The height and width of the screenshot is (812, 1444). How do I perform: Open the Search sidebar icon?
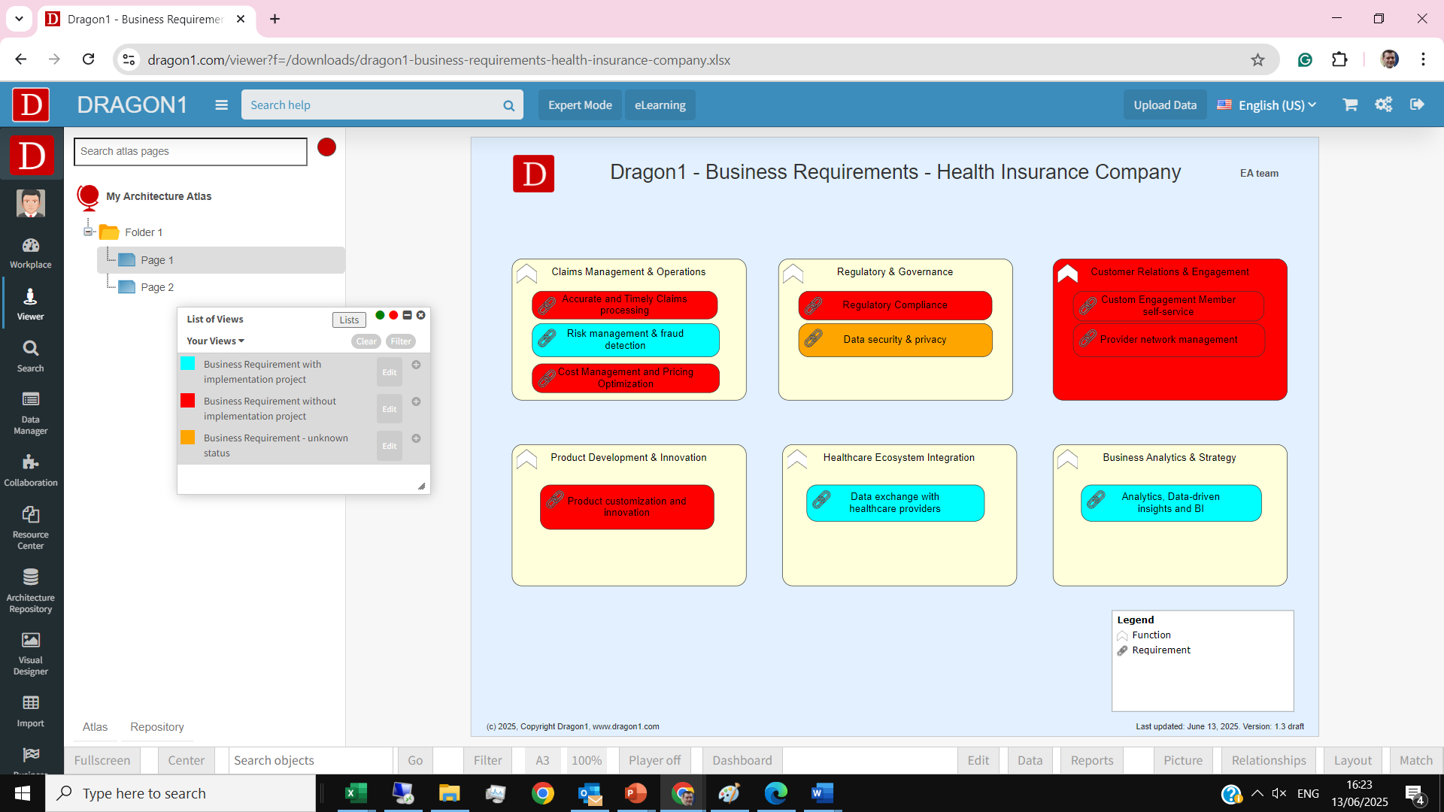31,356
